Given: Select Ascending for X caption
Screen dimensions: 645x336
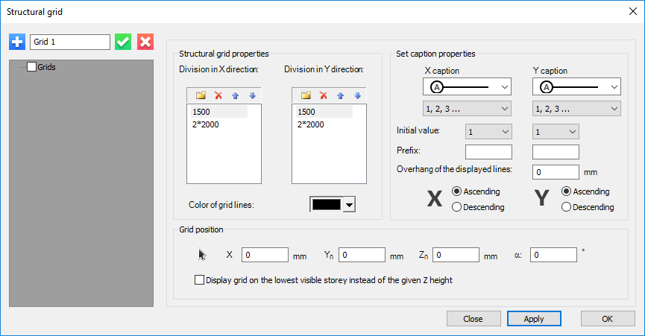Looking at the screenshot, I should coord(456,191).
